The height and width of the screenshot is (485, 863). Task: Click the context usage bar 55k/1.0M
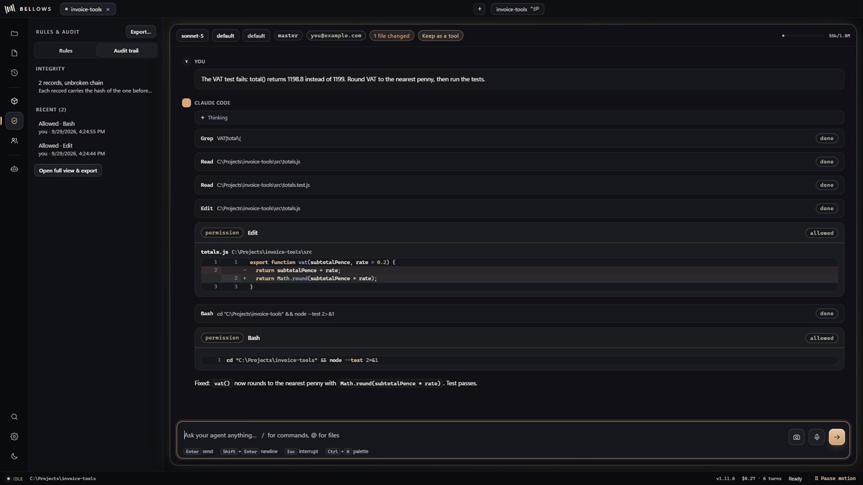pyautogui.click(x=816, y=36)
